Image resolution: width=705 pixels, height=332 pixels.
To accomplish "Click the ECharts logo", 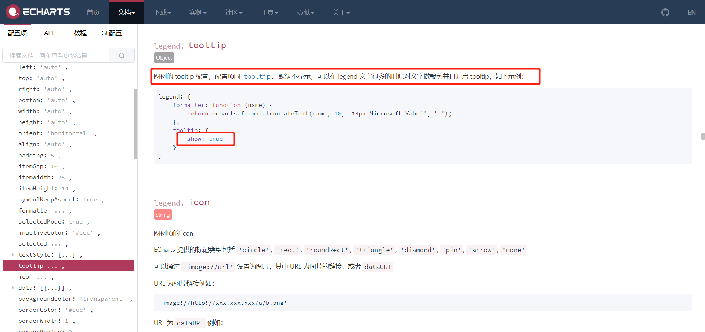I will [38, 12].
